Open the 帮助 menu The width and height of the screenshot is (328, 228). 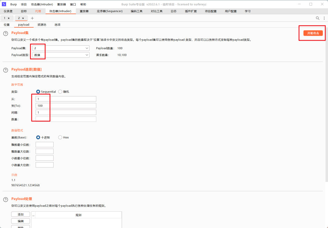(x=83, y=5)
